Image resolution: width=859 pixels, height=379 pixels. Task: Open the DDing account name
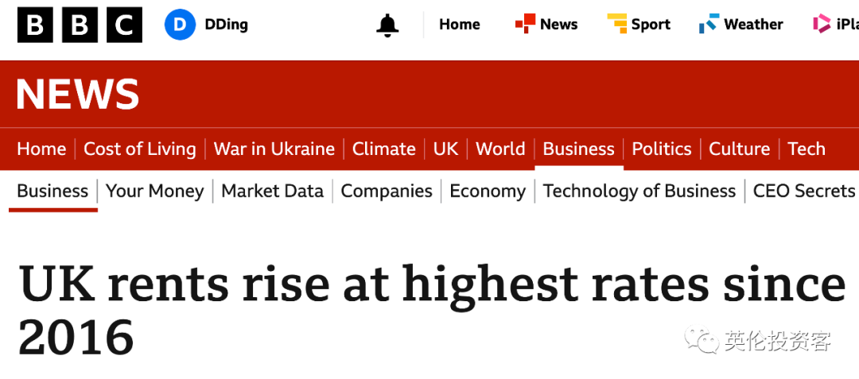tap(226, 25)
